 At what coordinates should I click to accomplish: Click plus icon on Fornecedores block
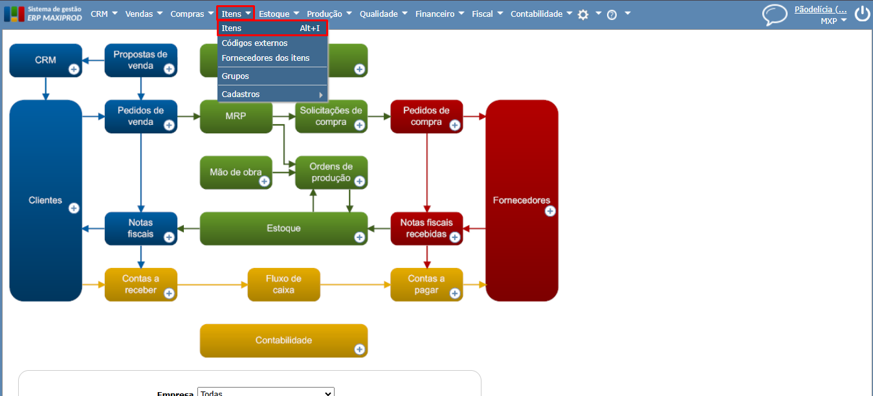coord(550,211)
